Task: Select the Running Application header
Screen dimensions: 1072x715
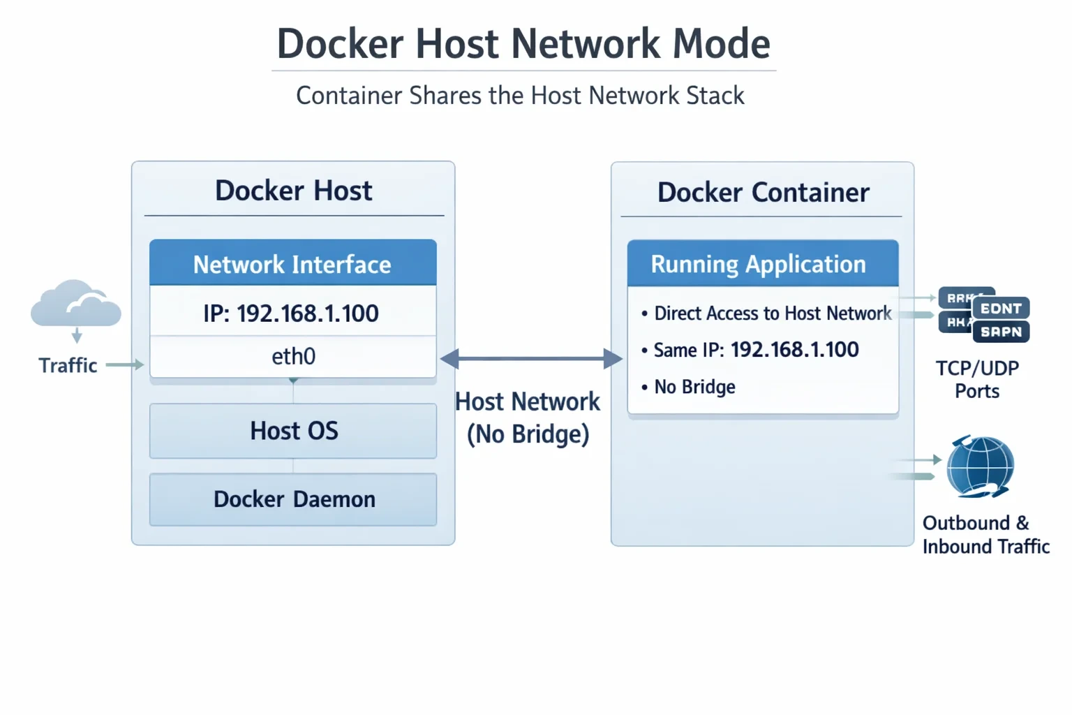Action: (x=763, y=263)
